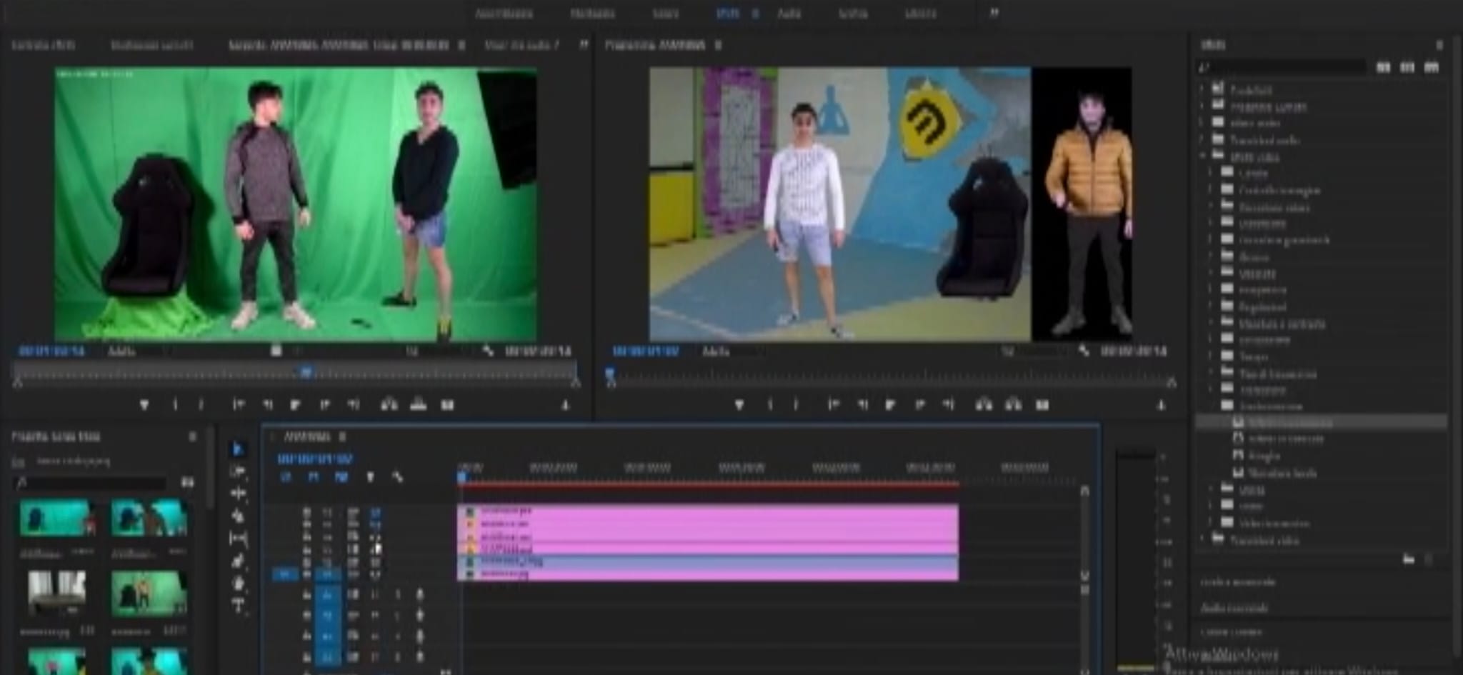Add a marker in the timeline header
The height and width of the screenshot is (675, 1463).
[370, 476]
